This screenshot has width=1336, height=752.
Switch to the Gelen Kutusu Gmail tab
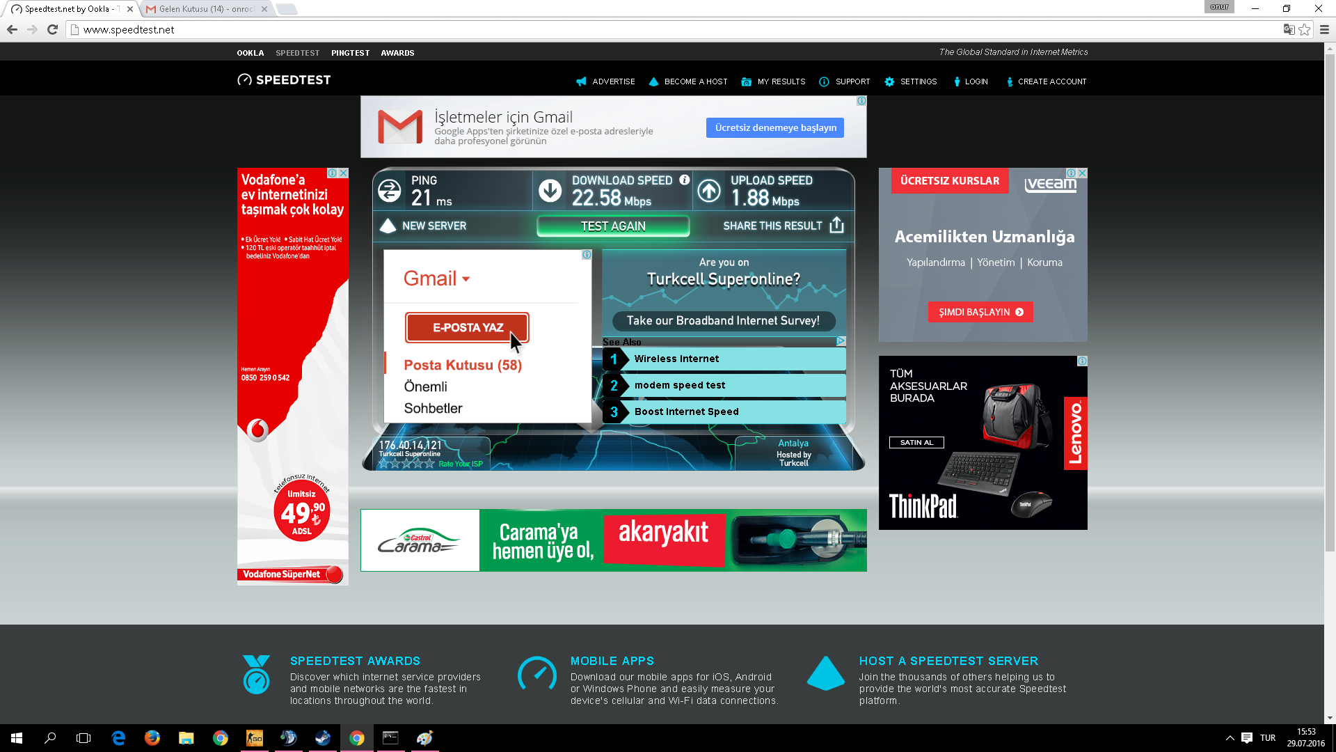tap(207, 9)
